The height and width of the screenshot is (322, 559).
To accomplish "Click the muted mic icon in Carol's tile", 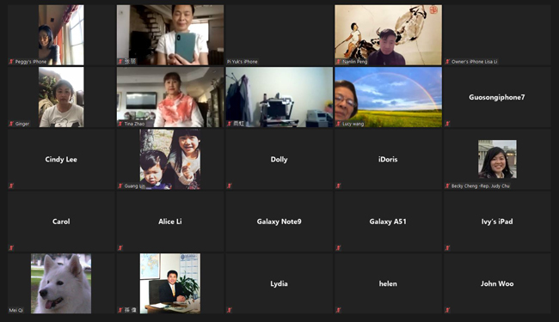I will click(x=11, y=247).
